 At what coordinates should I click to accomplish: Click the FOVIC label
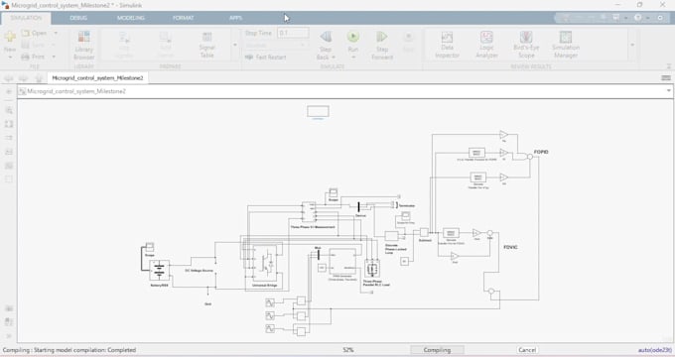tap(510, 247)
